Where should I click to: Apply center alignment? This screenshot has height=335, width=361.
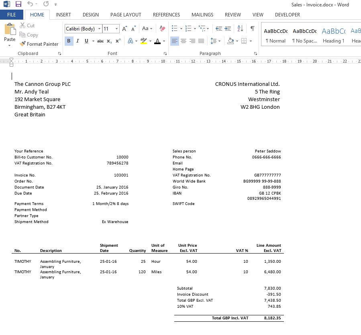pyautogui.click(x=183, y=41)
